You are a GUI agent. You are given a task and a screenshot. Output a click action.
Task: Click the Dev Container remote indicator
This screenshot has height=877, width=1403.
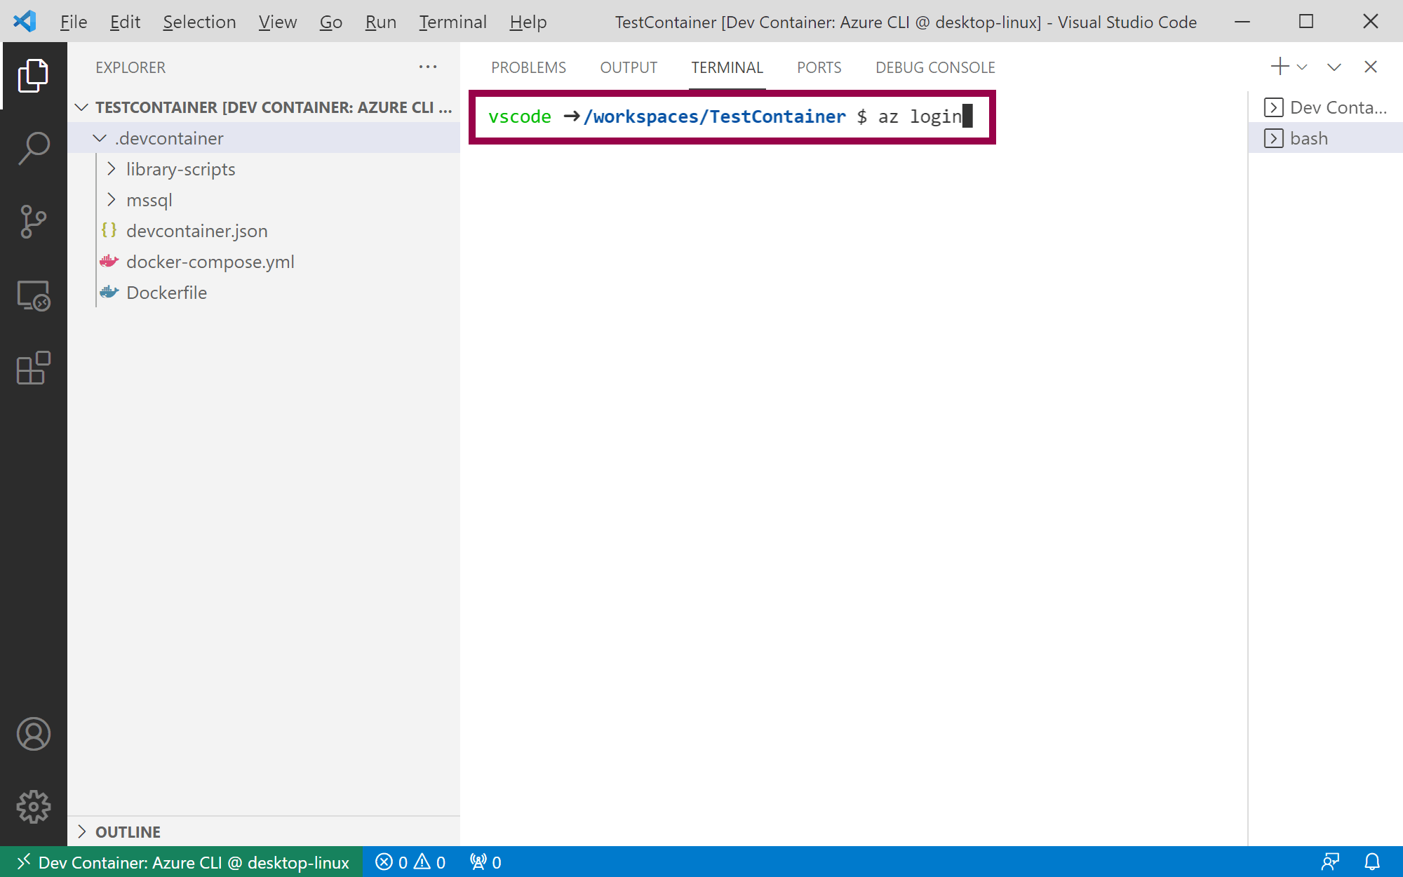coord(182,862)
